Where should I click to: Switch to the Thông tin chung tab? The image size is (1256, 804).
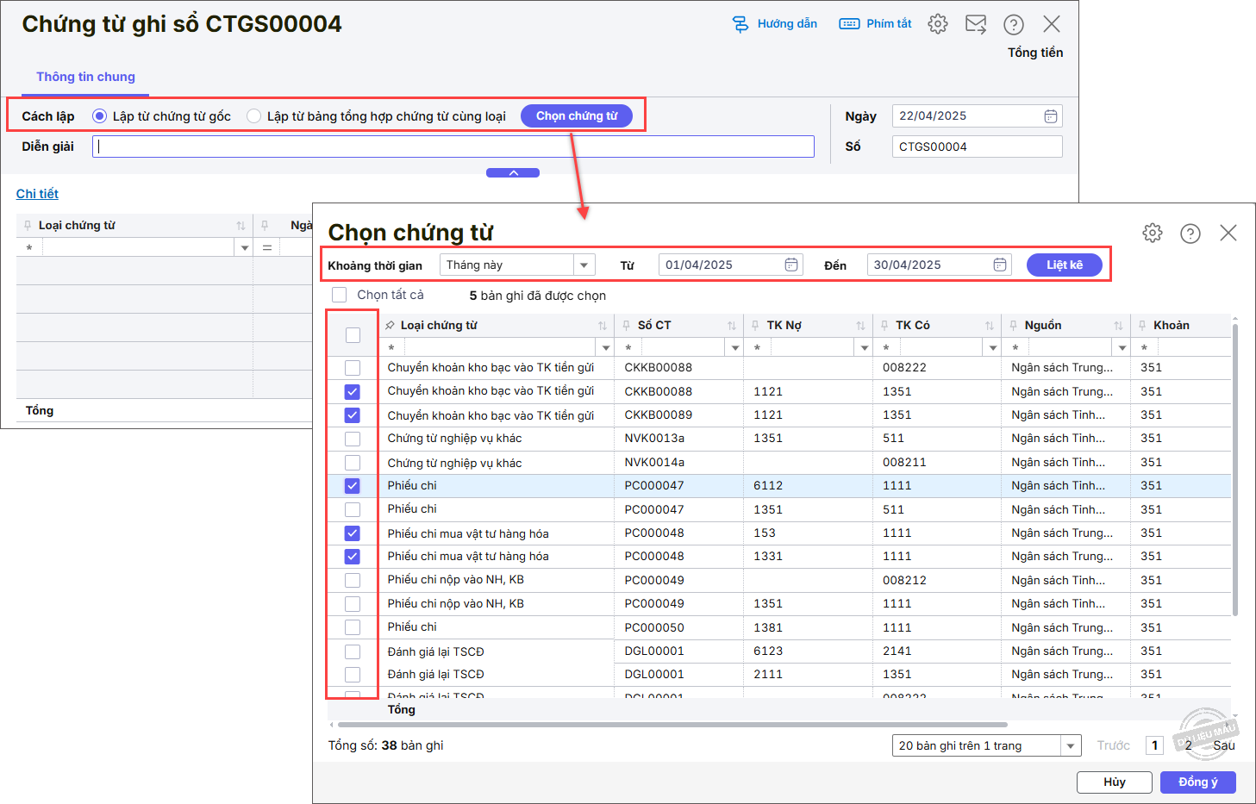[x=85, y=77]
